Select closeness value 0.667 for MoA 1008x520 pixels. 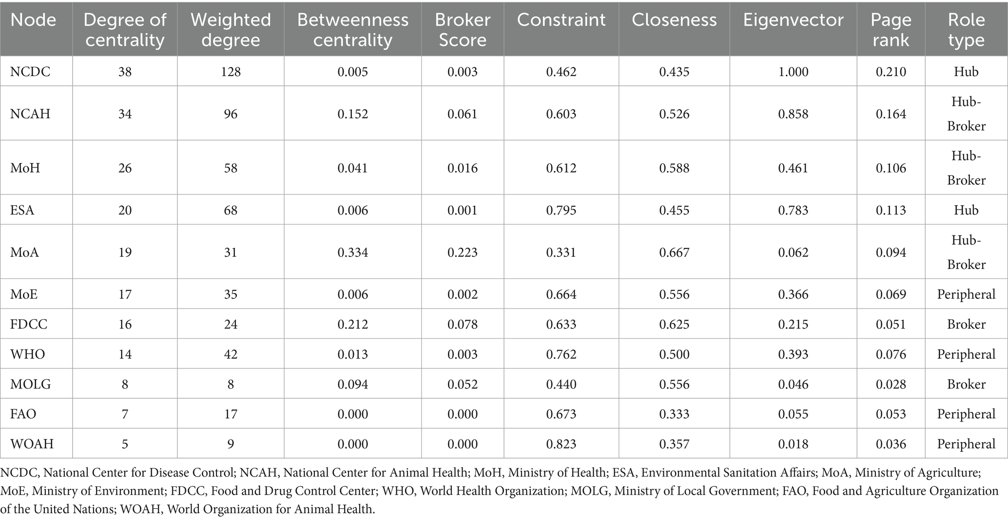[x=674, y=252]
